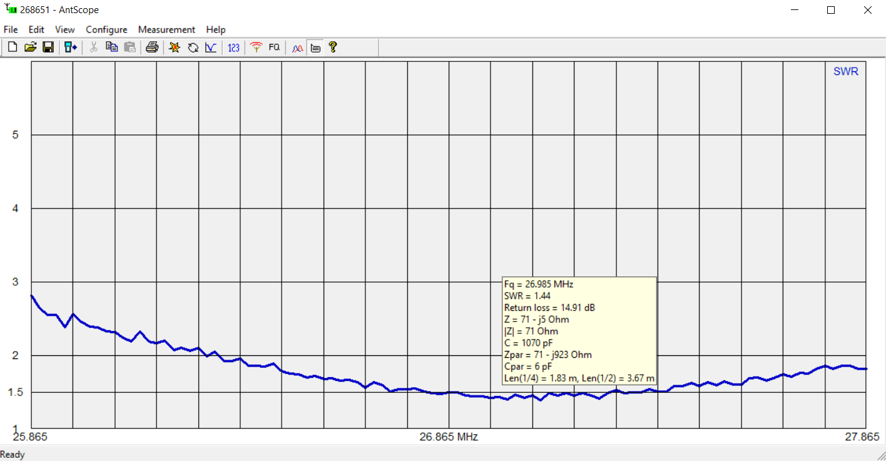Open the View menu
This screenshot has height=461, width=886.
coord(64,29)
